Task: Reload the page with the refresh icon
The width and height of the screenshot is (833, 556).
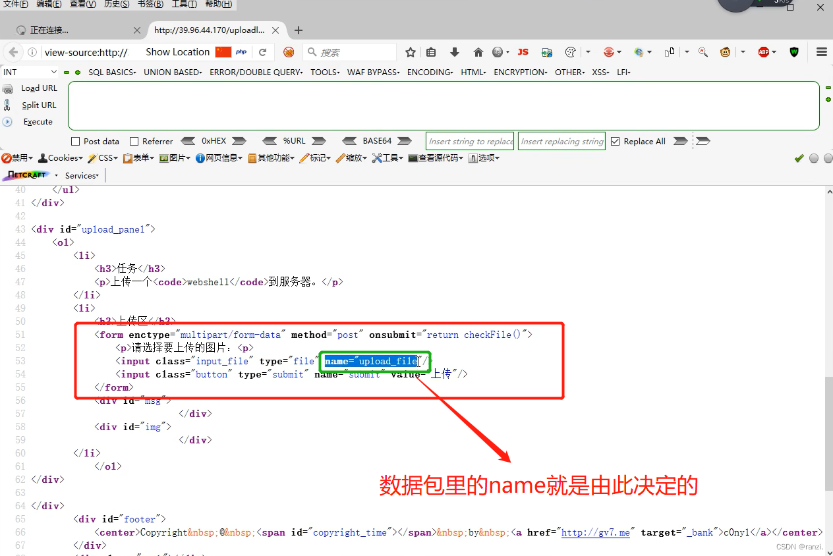Action: pos(262,52)
